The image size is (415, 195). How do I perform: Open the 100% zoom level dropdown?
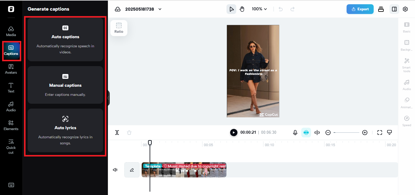(x=259, y=9)
